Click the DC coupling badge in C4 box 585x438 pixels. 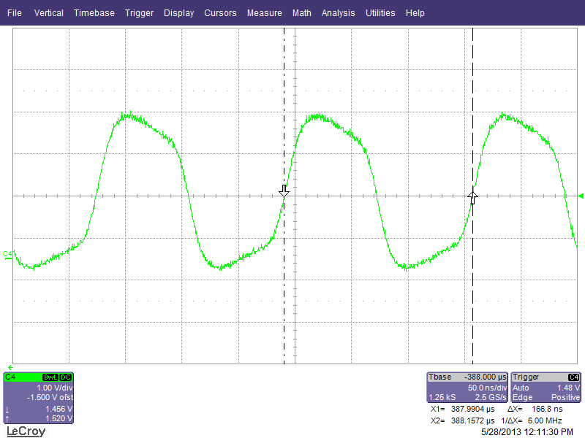pyautogui.click(x=66, y=377)
